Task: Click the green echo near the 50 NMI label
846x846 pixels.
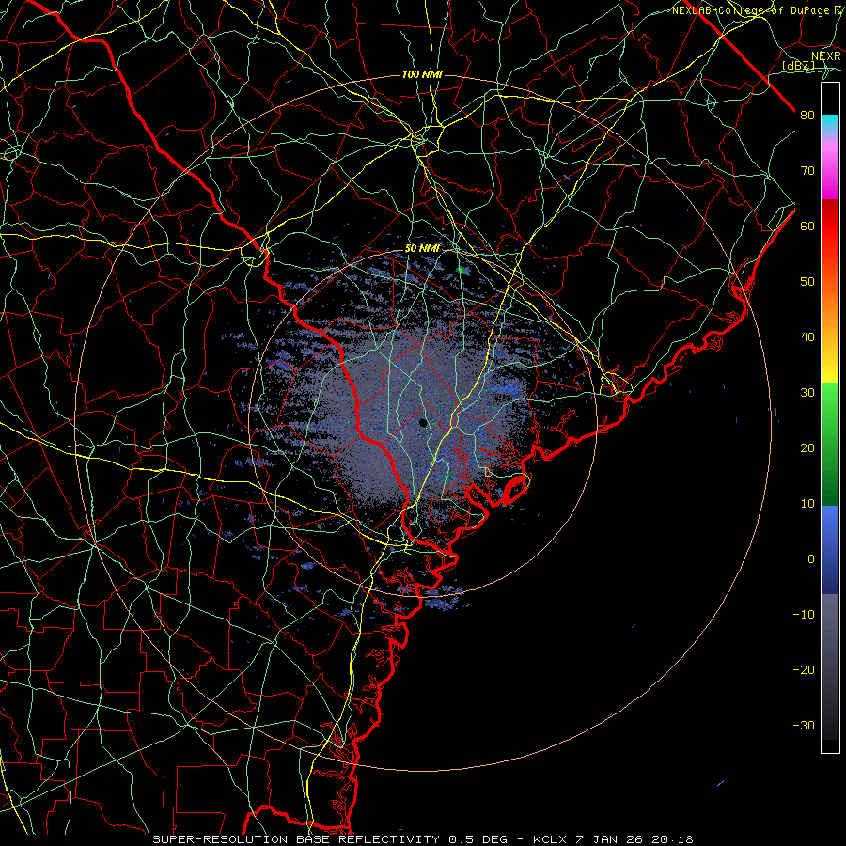Action: 462,270
